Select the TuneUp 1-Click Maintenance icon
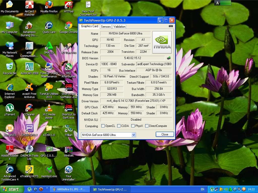Image resolution: width=258 pixels, height=193 pixels. tap(49, 70)
